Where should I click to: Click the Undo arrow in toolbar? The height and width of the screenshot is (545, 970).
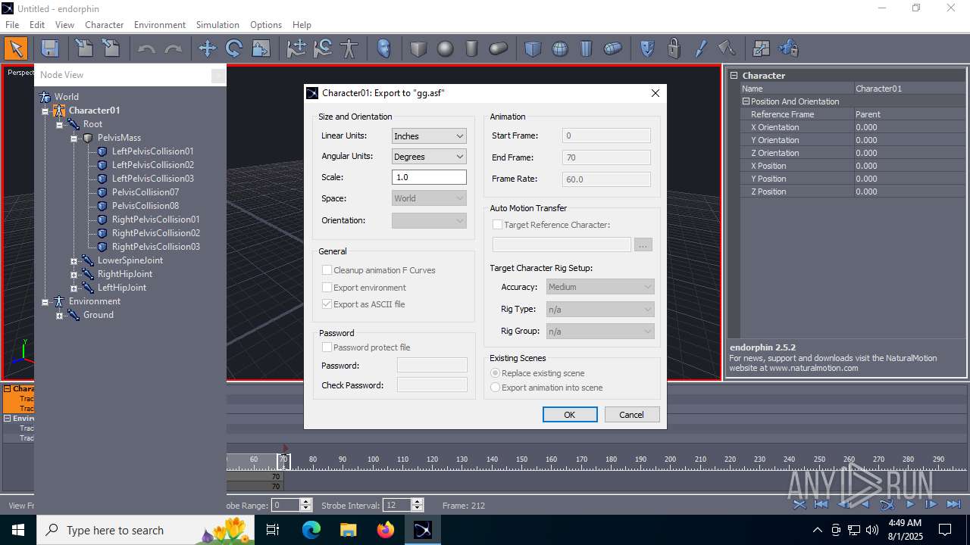click(x=146, y=49)
